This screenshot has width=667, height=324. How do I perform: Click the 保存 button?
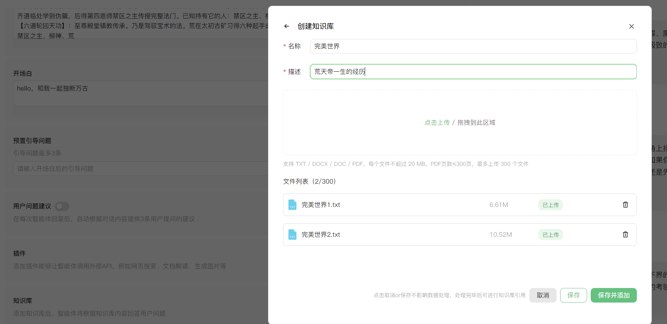tap(574, 295)
